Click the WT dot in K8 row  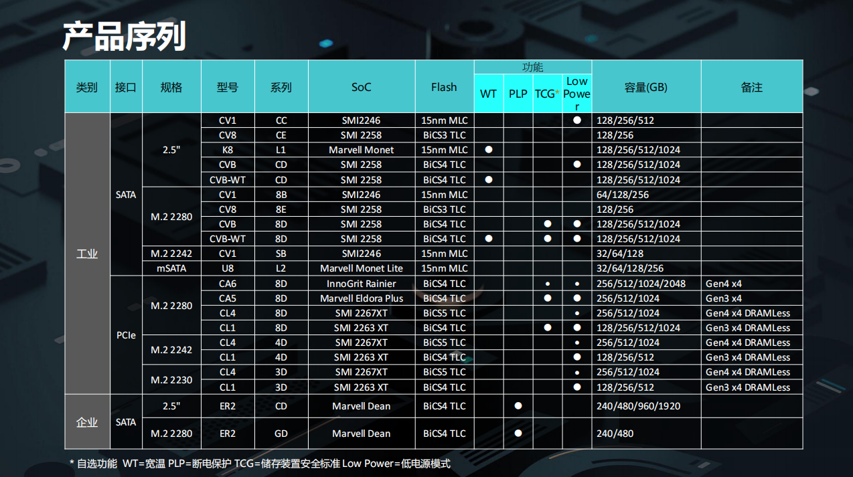click(489, 150)
